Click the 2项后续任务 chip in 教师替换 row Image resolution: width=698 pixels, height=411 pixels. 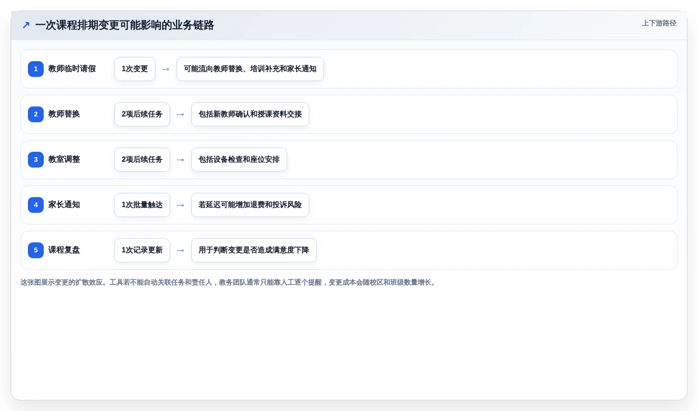click(142, 114)
